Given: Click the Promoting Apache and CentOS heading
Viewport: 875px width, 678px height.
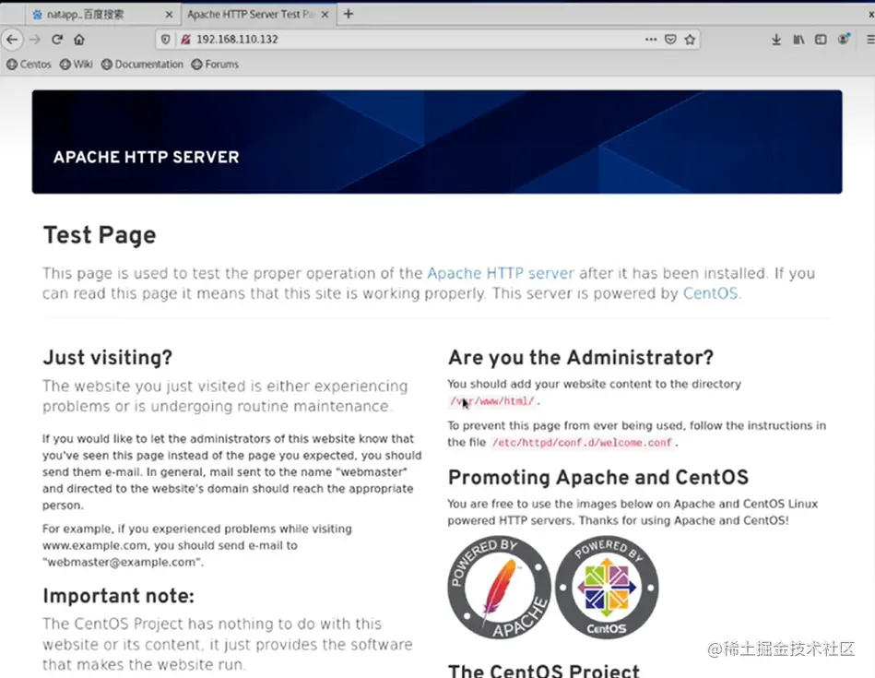Looking at the screenshot, I should 598,478.
